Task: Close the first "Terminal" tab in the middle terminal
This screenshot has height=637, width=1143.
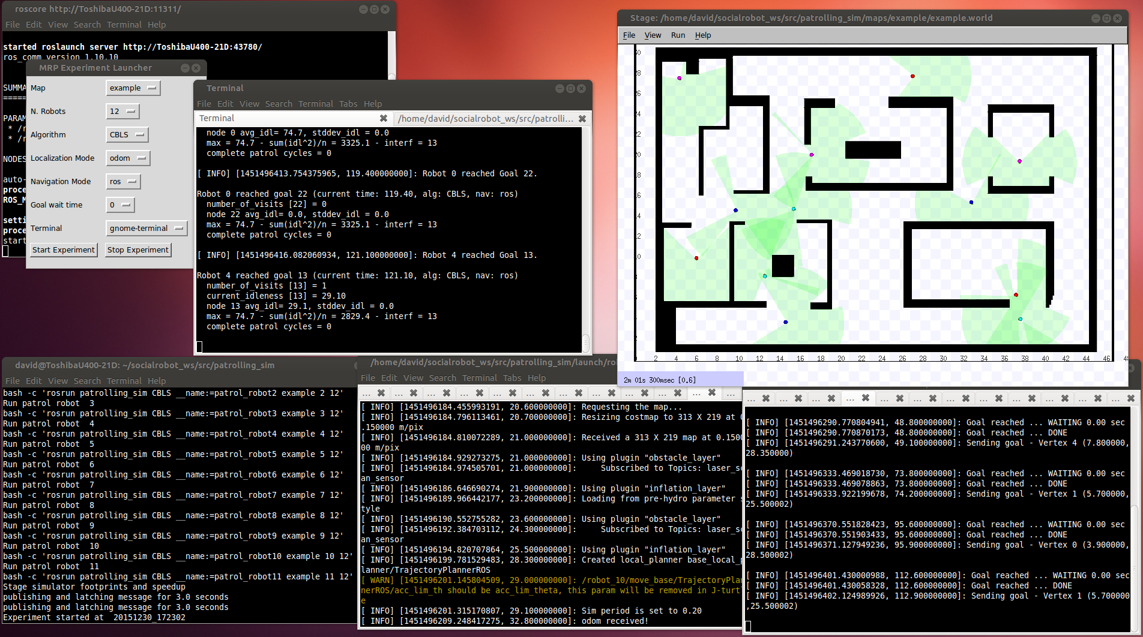Action: click(x=384, y=119)
